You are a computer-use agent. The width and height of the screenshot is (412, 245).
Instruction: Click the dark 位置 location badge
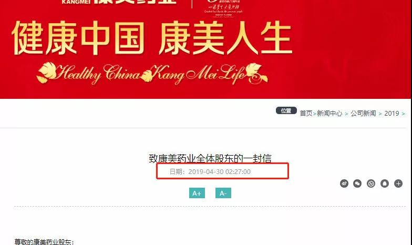click(x=286, y=110)
